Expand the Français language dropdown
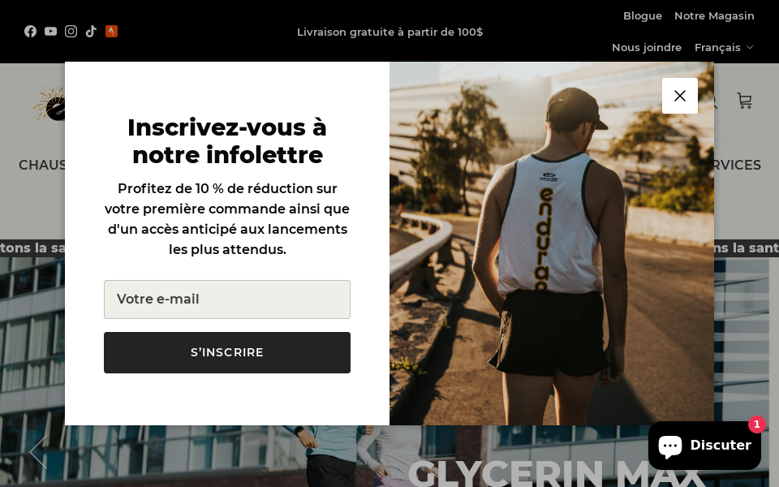 tap(724, 48)
